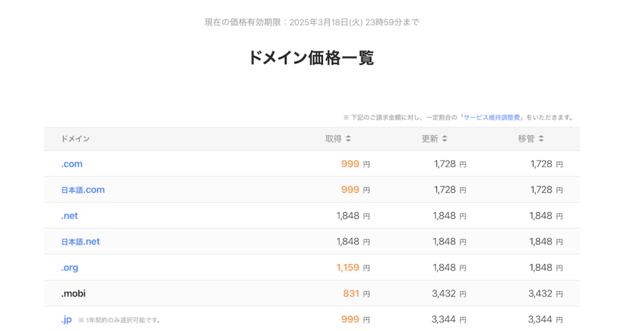Click the 1年契約のみ選択可能 note beside .jp
Image resolution: width=625 pixels, height=331 pixels.
click(119, 320)
